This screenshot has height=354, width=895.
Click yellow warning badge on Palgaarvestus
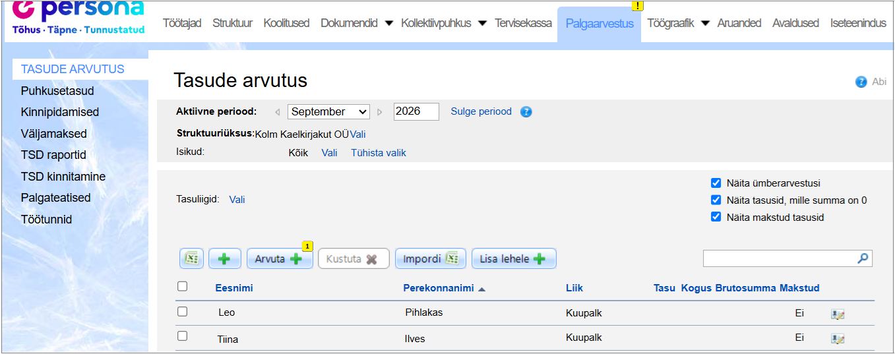[x=637, y=6]
